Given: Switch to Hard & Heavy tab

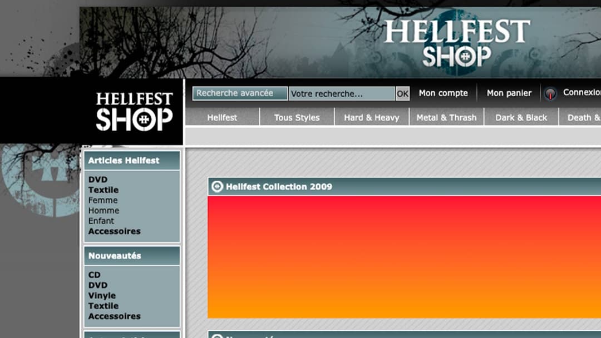Looking at the screenshot, I should 371,117.
